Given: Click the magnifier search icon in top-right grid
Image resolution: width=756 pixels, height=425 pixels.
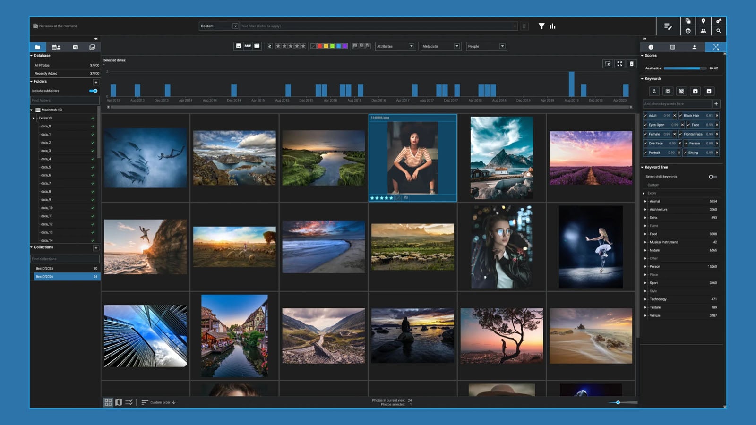Looking at the screenshot, I should point(718,31).
